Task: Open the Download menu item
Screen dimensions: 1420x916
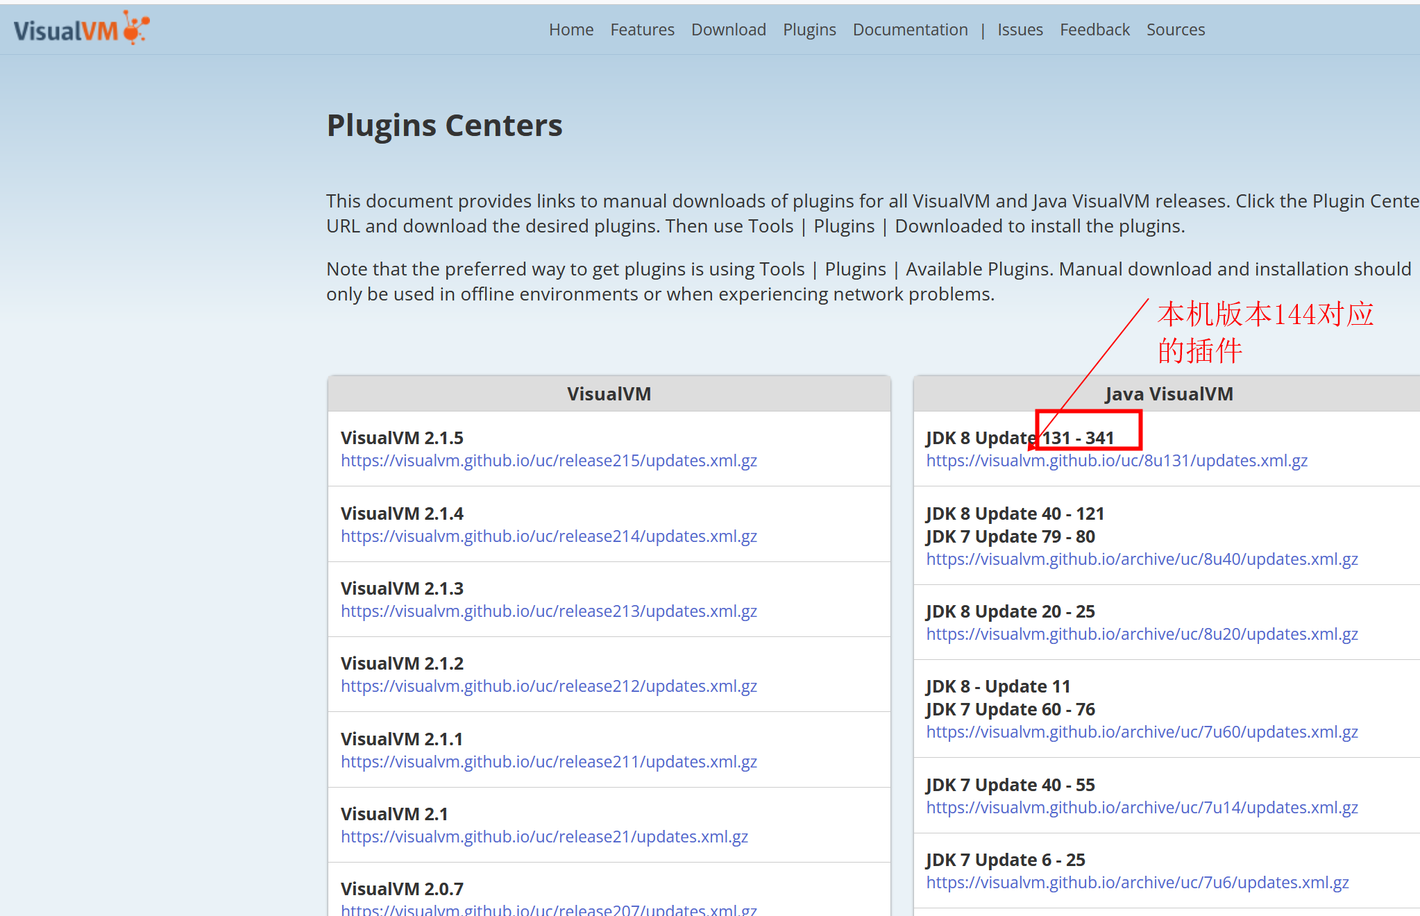Action: pyautogui.click(x=729, y=30)
